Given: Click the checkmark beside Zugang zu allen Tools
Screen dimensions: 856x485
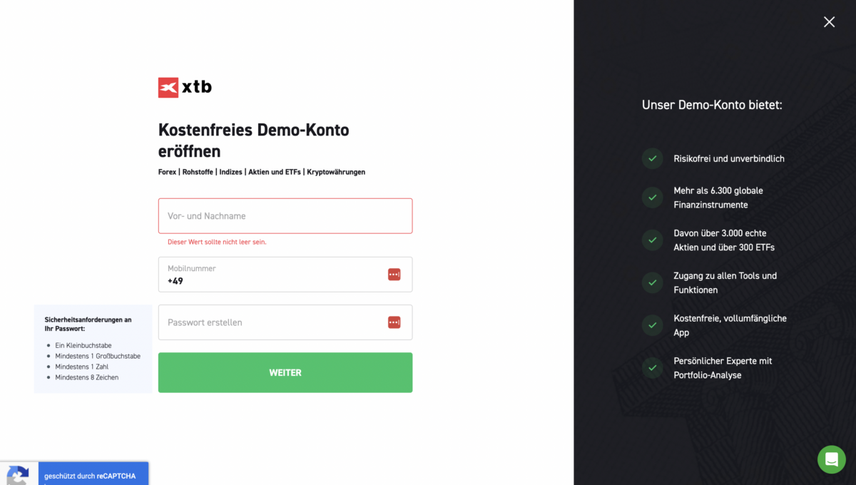Looking at the screenshot, I should point(652,282).
